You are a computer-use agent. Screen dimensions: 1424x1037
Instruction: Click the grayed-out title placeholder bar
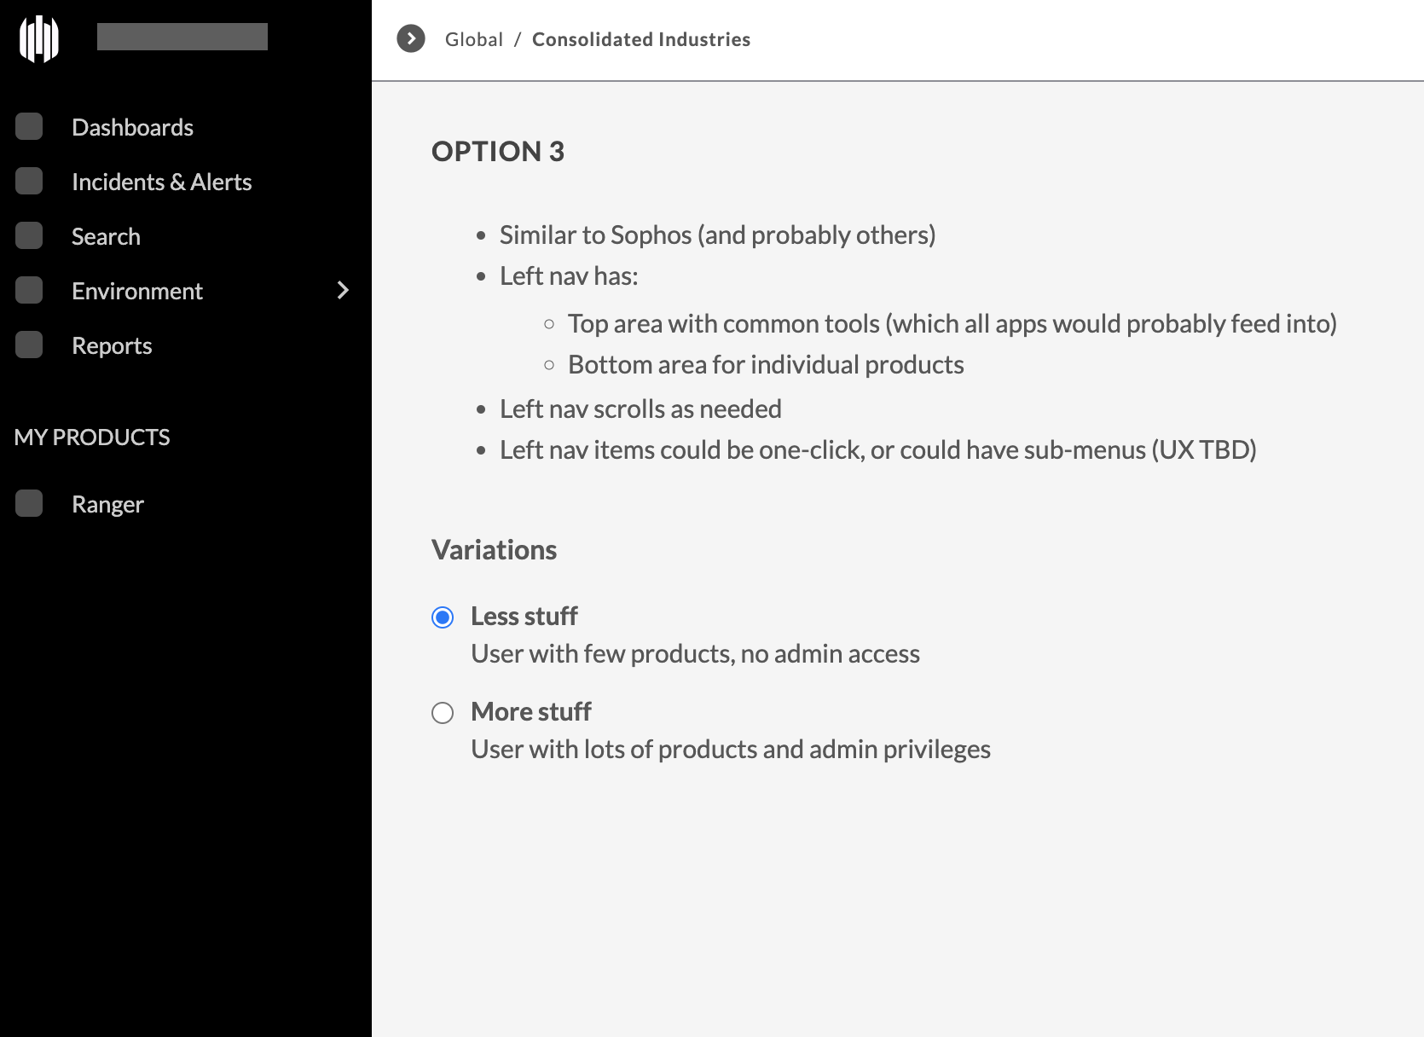[182, 37]
